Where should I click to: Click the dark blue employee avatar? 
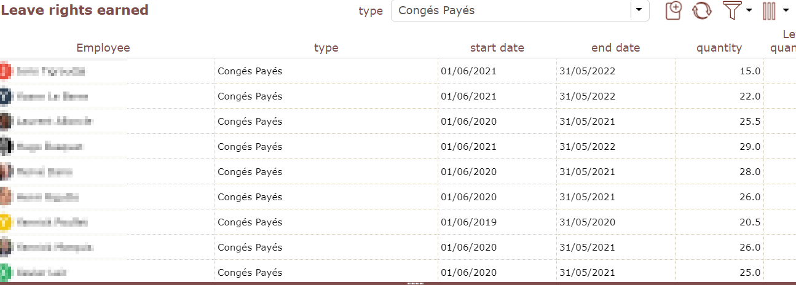[5, 96]
